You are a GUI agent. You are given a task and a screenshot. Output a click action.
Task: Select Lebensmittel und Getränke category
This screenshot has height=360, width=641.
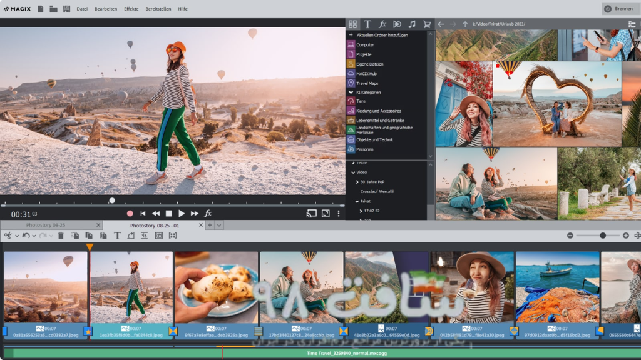380,121
